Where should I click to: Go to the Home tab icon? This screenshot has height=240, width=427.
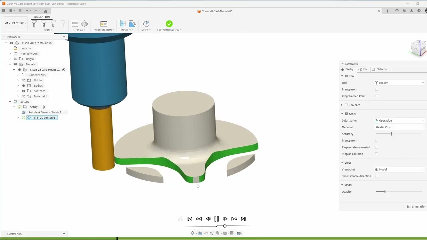pos(46,11)
